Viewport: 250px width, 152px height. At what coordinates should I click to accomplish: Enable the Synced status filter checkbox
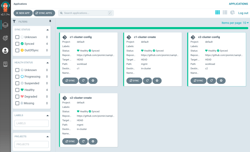(x=17, y=44)
